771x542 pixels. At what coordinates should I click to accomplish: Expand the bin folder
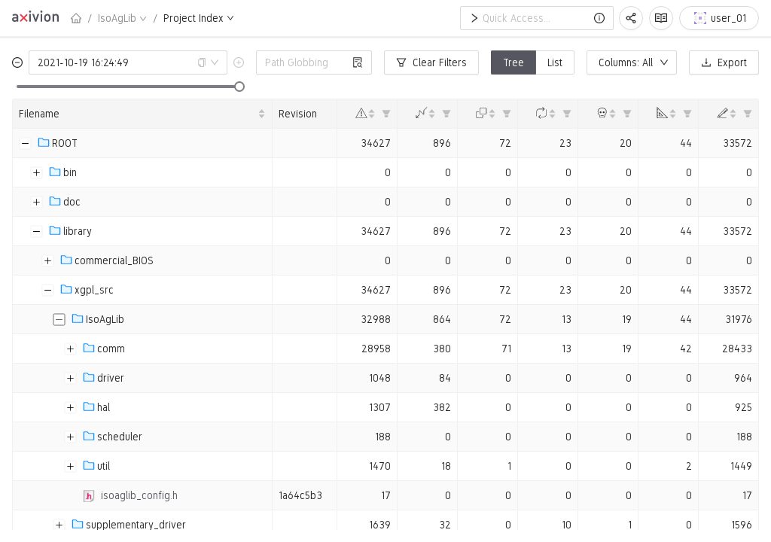tap(36, 172)
